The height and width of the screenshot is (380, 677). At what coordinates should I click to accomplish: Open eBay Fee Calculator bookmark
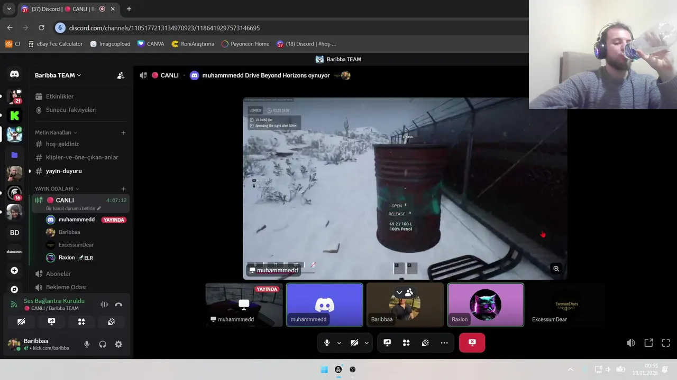pos(55,44)
